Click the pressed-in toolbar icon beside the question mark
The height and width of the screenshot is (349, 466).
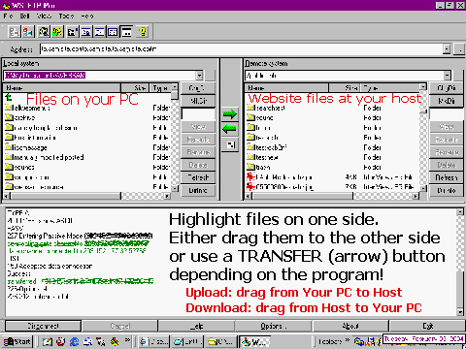(126, 32)
